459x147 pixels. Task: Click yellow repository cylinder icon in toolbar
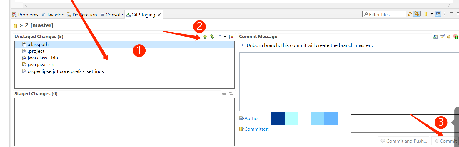point(426,14)
